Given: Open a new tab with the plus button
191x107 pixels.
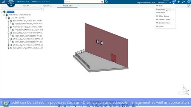Looking at the screenshot, I should [79, 6].
